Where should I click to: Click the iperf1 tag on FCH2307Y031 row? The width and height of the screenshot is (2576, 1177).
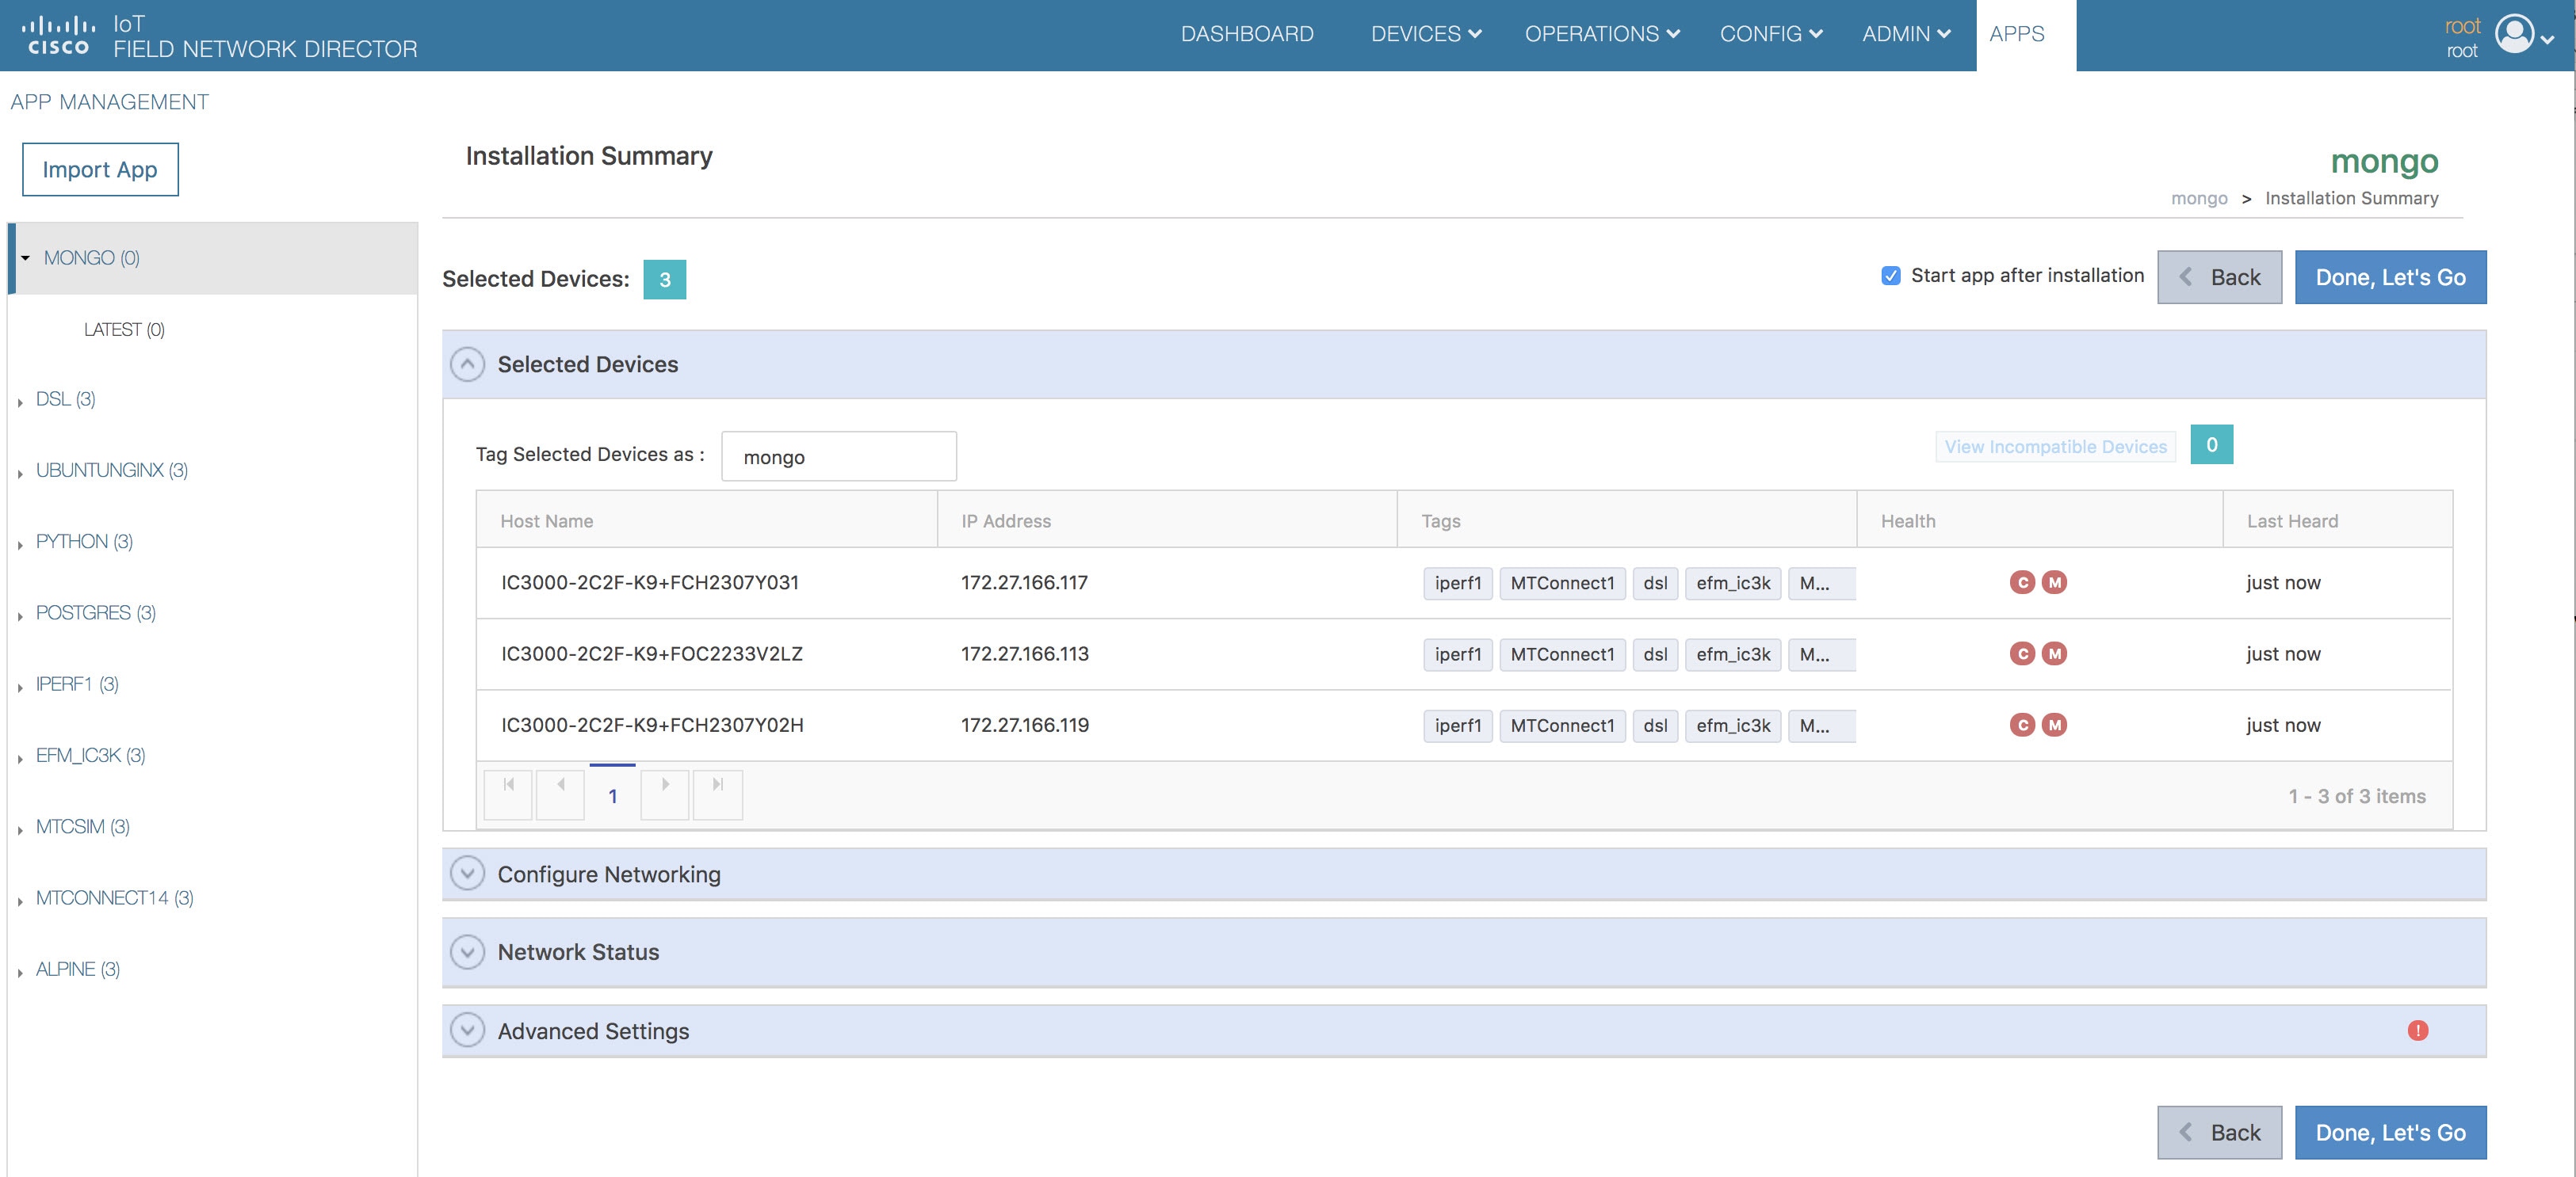(x=1458, y=584)
